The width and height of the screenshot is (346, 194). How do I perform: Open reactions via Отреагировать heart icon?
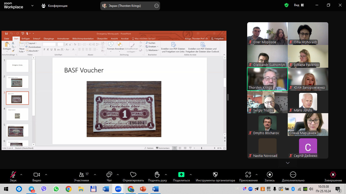[133, 175]
